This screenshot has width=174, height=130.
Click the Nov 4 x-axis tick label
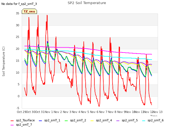click(76, 112)
